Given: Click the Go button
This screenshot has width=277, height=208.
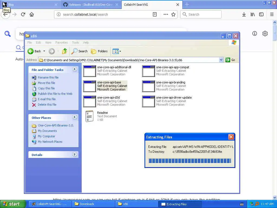Looking at the screenshot, I should click(230, 60).
